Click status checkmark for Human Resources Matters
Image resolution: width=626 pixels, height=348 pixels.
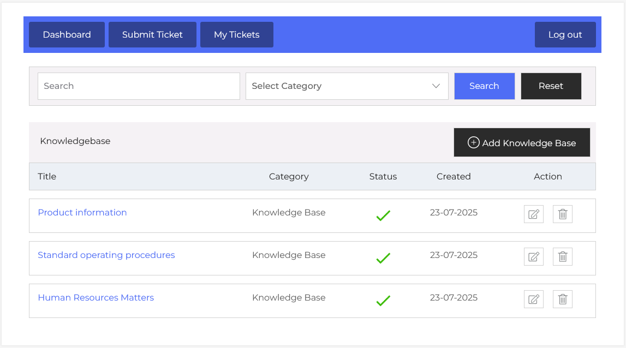point(383,301)
